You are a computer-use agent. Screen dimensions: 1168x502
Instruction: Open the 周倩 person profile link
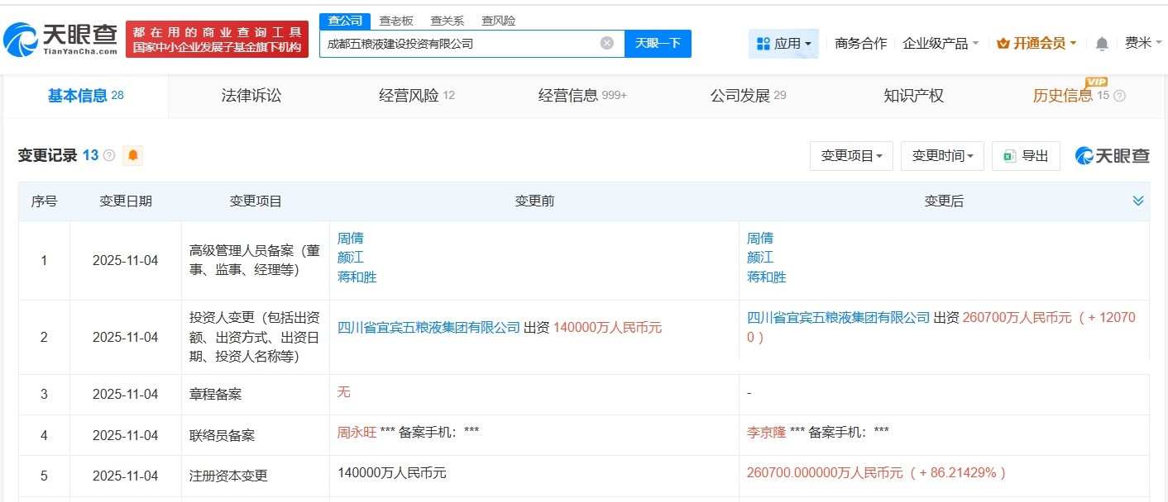click(350, 238)
